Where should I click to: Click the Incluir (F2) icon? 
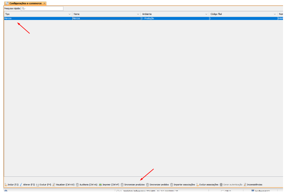[x=6, y=185]
